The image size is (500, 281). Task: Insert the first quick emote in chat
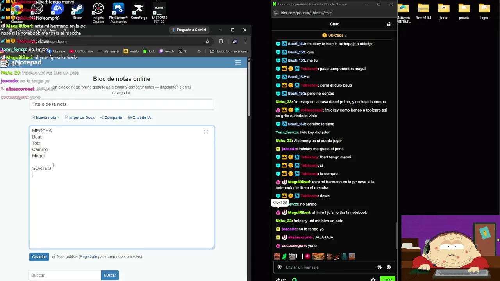[x=277, y=256]
